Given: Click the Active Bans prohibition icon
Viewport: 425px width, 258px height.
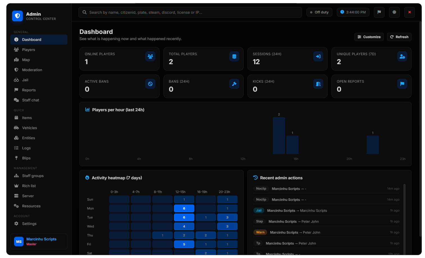Looking at the screenshot, I should point(150,84).
